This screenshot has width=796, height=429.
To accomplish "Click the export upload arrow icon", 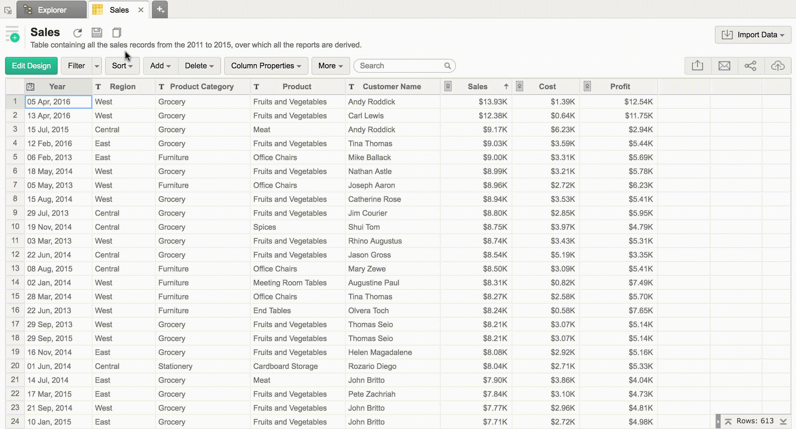I will pyautogui.click(x=698, y=66).
